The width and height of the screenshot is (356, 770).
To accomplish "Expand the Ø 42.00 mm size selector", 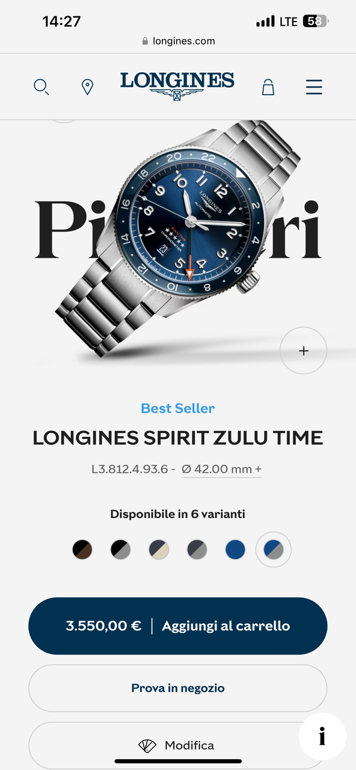I will click(x=221, y=469).
